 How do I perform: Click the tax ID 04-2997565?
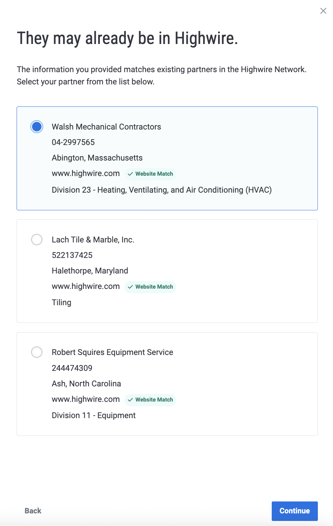click(x=73, y=143)
